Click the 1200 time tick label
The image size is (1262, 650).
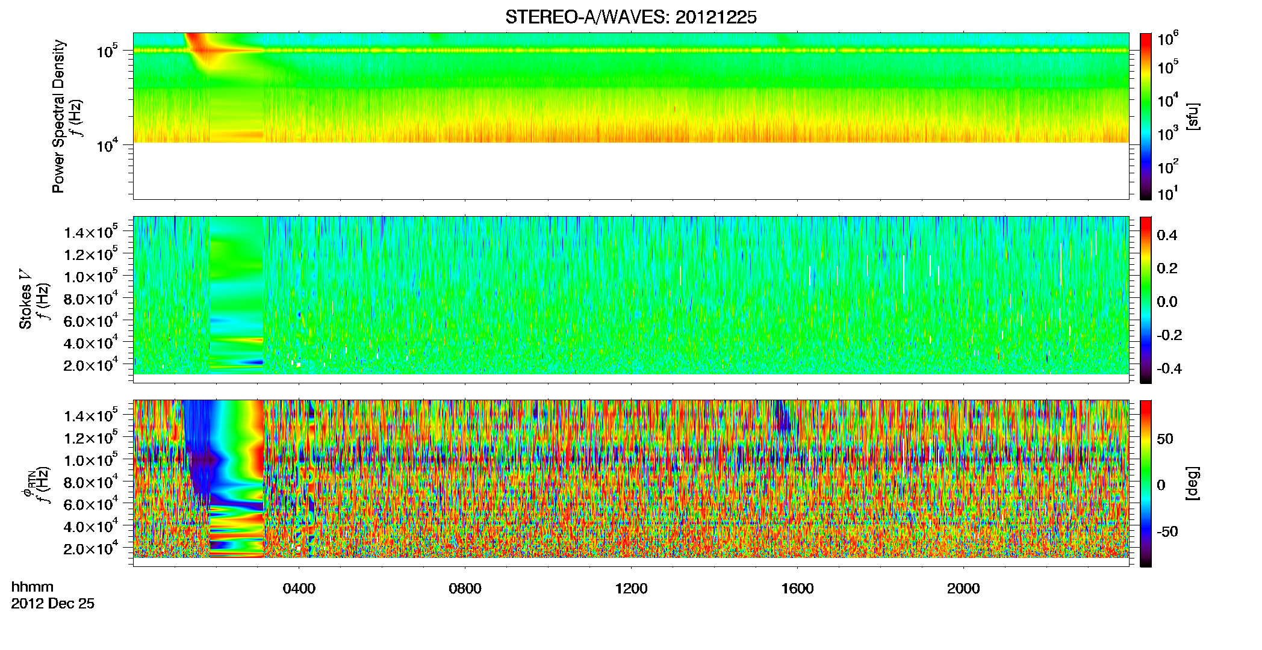(631, 588)
